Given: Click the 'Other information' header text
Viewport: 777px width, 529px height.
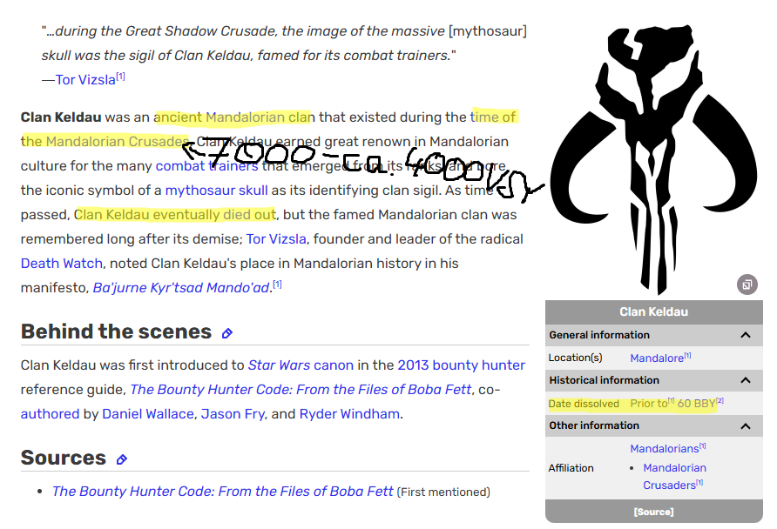Looking at the screenshot, I should point(594,425).
